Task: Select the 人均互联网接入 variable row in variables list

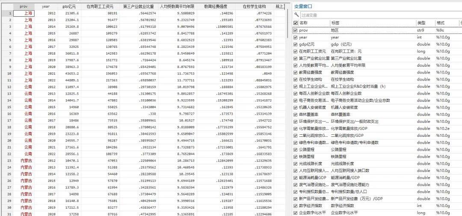Action: point(377,171)
